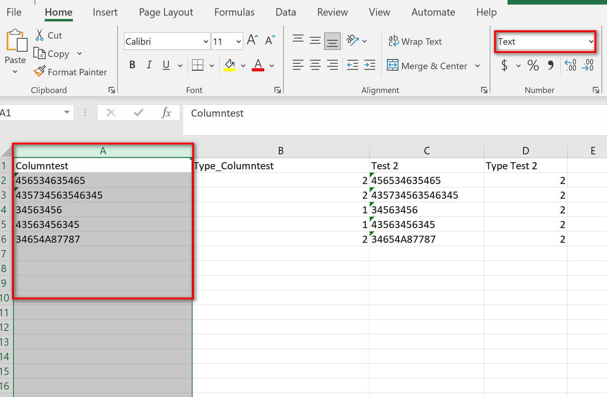Center text horizontally in cells
This screenshot has height=397, width=607.
315,65
